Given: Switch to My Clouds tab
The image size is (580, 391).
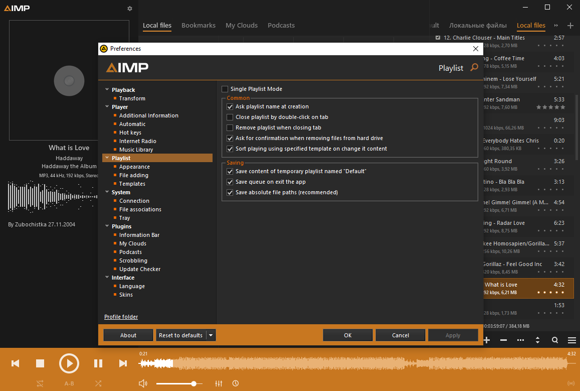Looking at the screenshot, I should (x=242, y=25).
